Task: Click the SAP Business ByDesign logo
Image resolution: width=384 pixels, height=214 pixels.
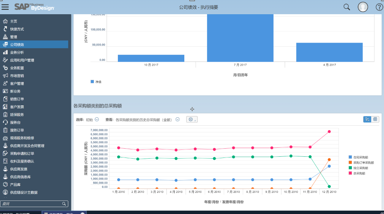Action: click(x=34, y=7)
